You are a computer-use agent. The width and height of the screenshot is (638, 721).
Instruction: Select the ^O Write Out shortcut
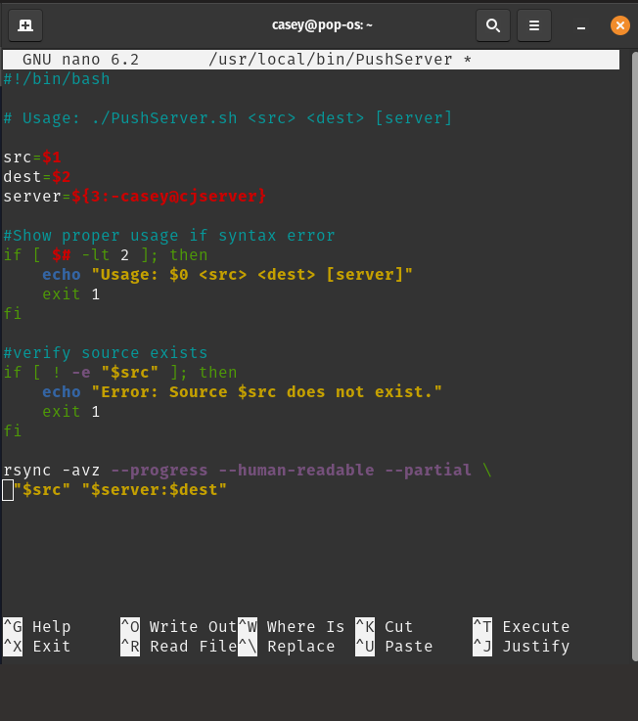pos(178,627)
